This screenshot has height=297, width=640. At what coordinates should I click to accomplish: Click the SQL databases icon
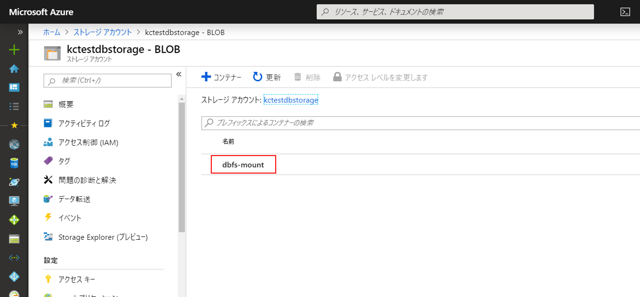[14, 163]
